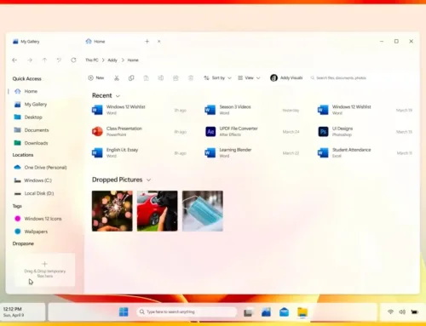The image size is (426, 326).
Task: Open Downloads in the sidebar
Action: pyautogui.click(x=31, y=143)
